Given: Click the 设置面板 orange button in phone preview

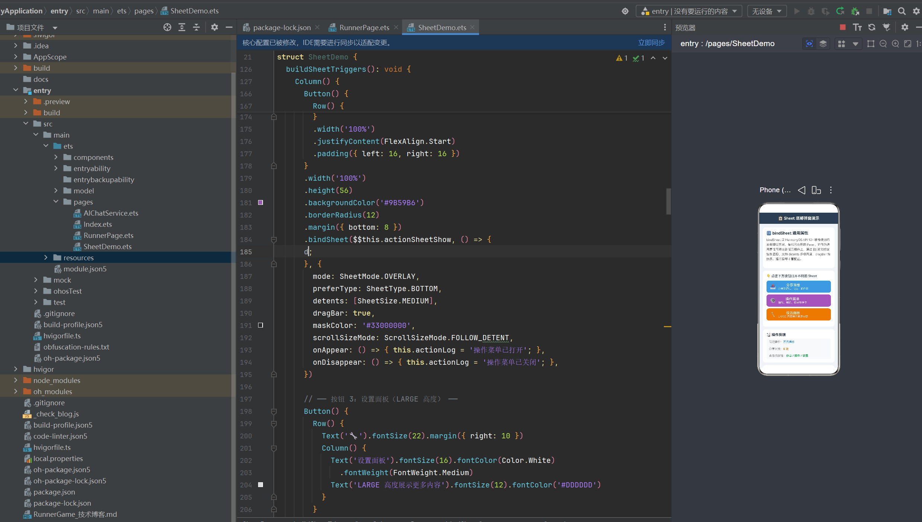Looking at the screenshot, I should click(799, 314).
